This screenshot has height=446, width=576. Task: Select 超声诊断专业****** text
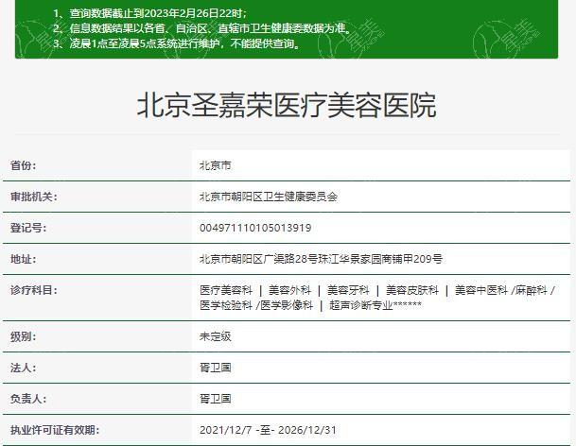coord(375,305)
